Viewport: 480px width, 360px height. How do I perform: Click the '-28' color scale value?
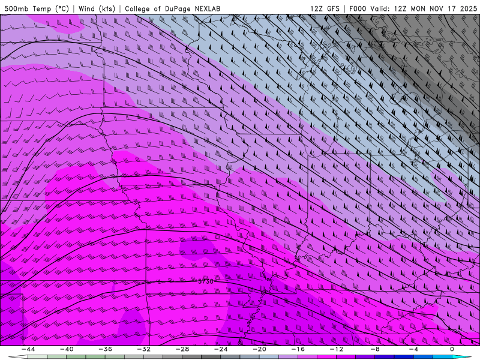point(182,349)
